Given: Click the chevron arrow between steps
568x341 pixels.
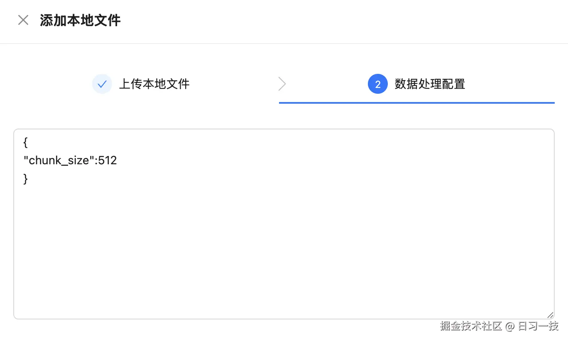Looking at the screenshot, I should [x=282, y=84].
